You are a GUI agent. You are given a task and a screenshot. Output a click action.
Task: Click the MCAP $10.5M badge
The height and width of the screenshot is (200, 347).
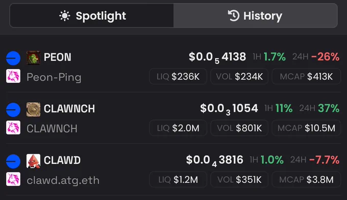tap(306, 128)
